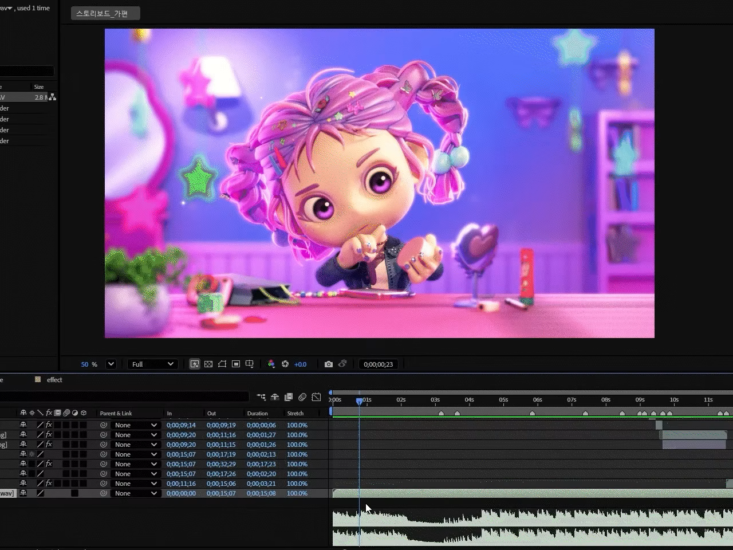The height and width of the screenshot is (550, 733).
Task: Click the +0.0 exposure value
Action: (300, 364)
